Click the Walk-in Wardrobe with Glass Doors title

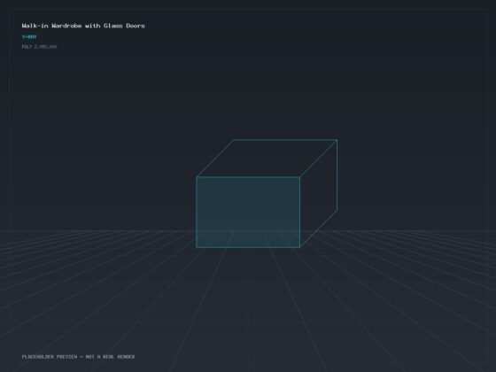[83, 26]
